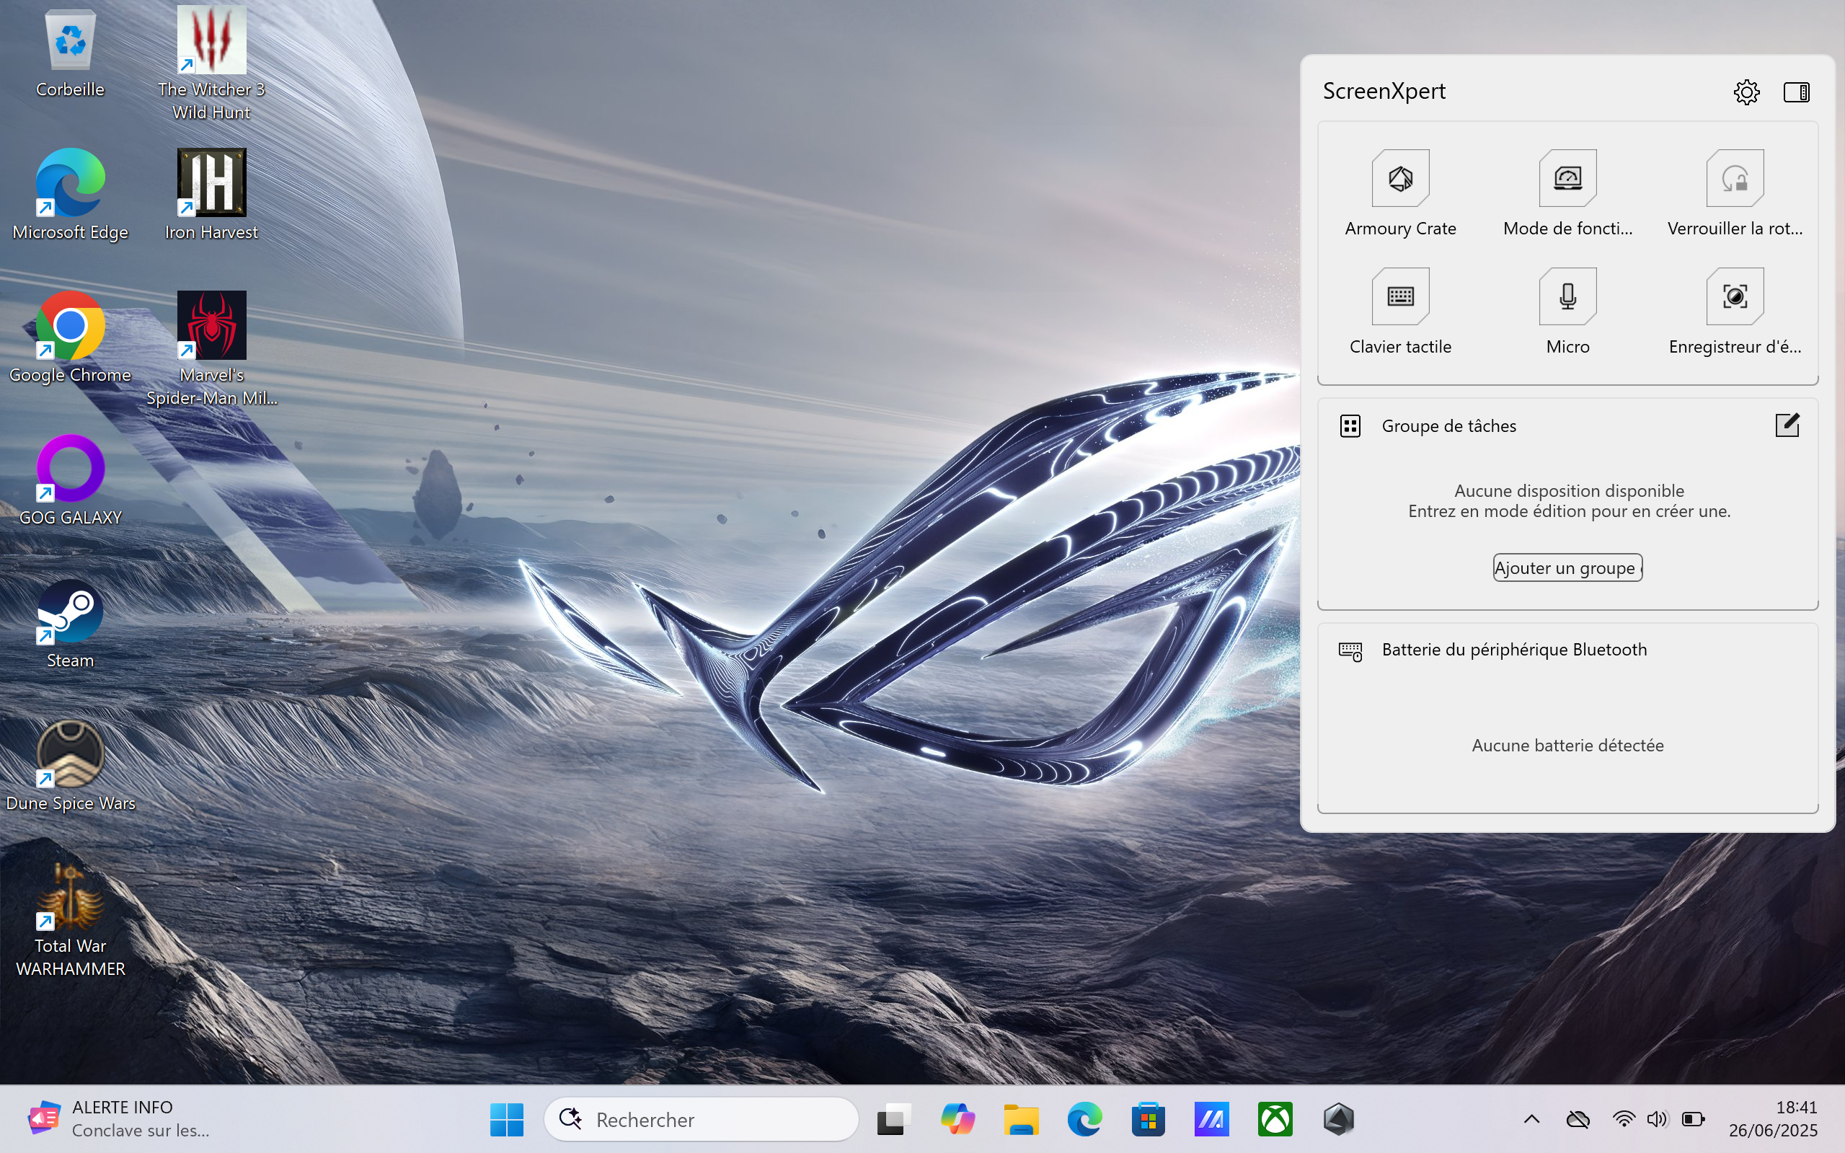Viewport: 1845px width, 1153px height.
Task: Launch Enregistreur d'écran in ScreenXpert
Action: coord(1735,296)
